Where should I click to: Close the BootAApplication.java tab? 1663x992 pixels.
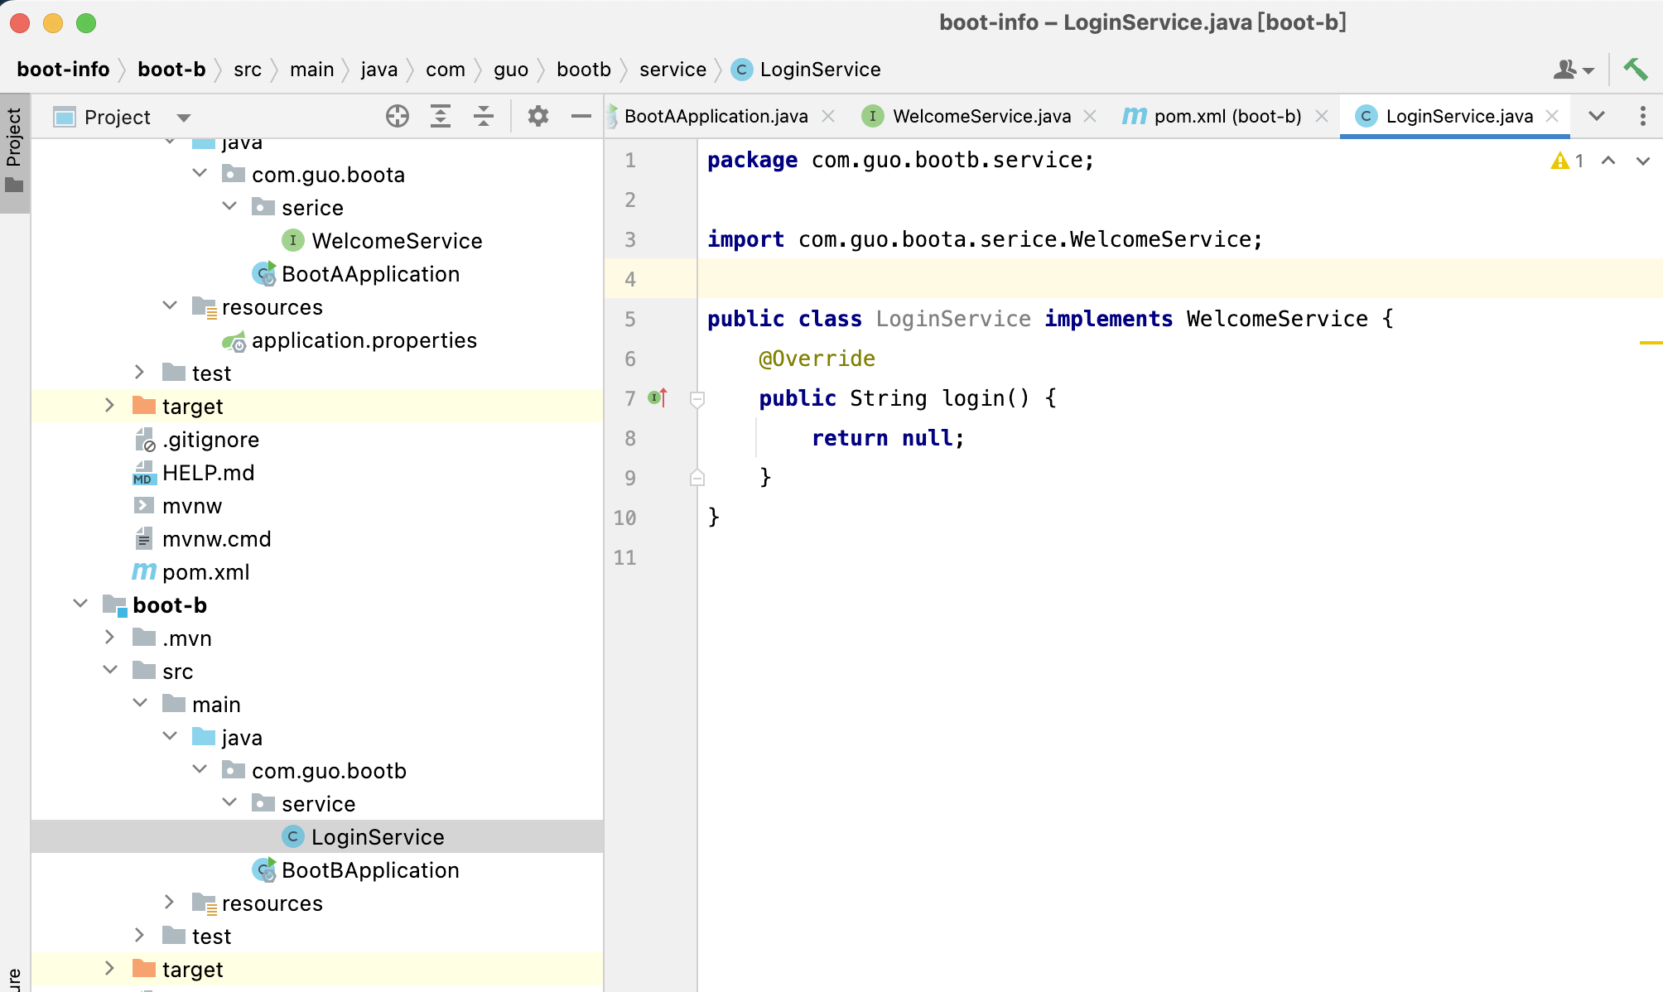click(x=827, y=116)
